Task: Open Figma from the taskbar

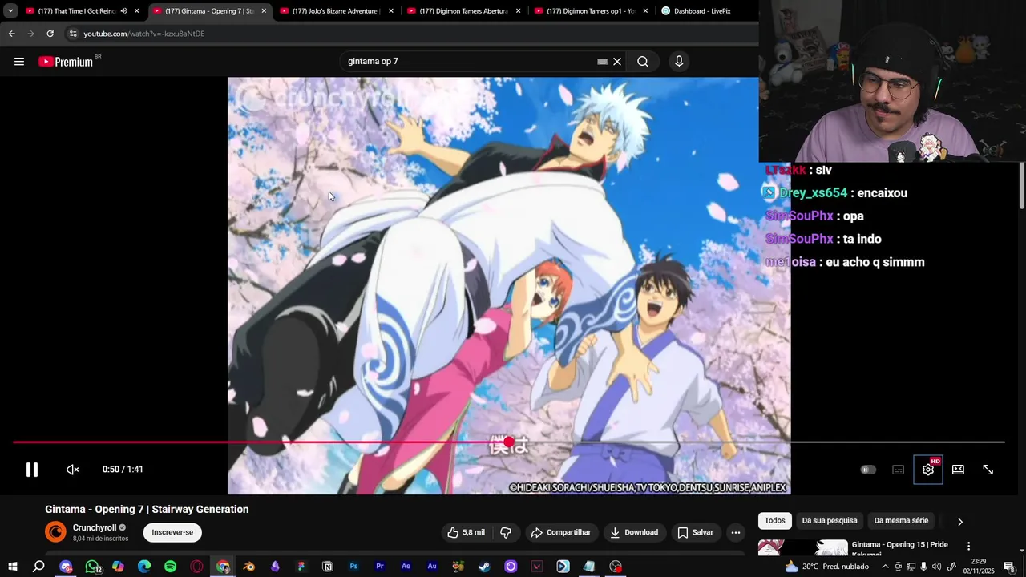Action: (x=301, y=567)
